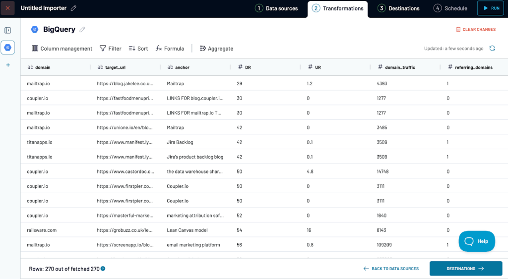Select the https://grobuzz.co.uk/le... URL cell
Image resolution: width=508 pixels, height=279 pixels.
coord(125,230)
